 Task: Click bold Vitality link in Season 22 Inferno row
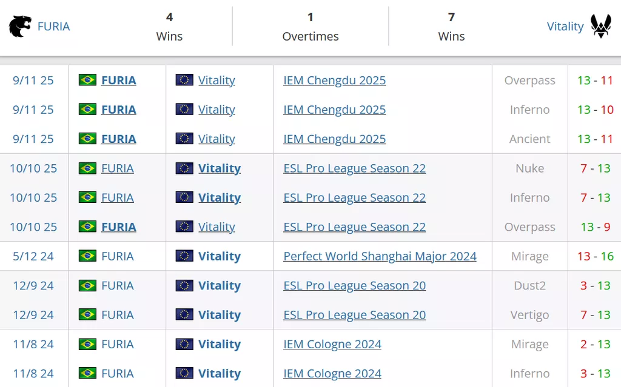pos(219,197)
